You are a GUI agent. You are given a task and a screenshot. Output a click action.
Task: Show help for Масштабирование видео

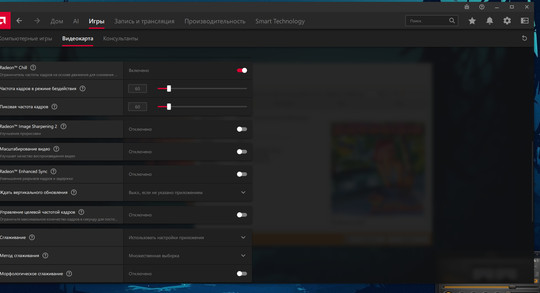point(56,149)
